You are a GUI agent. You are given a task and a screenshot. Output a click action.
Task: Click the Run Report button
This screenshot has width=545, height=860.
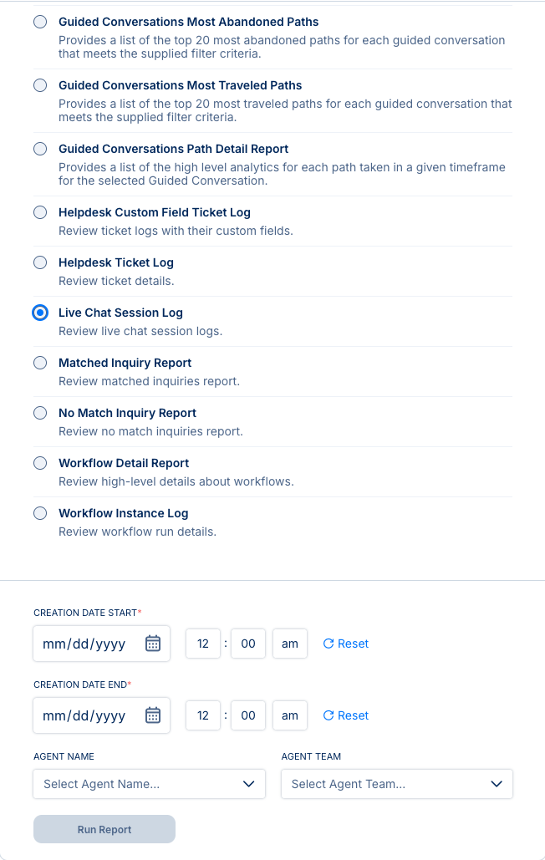104,829
